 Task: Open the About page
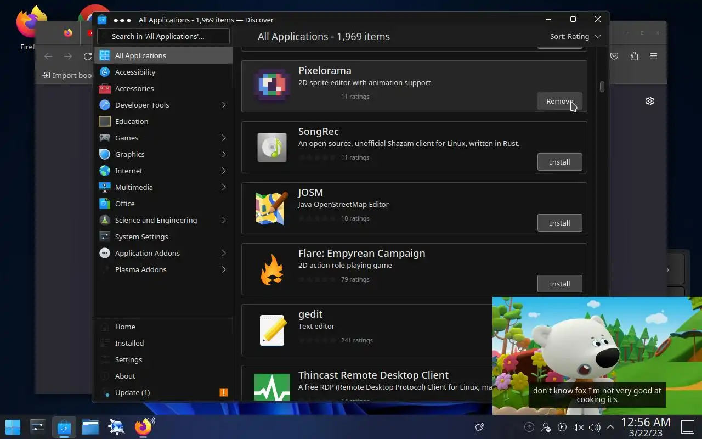click(163, 376)
